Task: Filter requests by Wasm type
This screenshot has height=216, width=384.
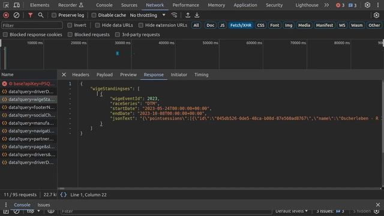Action: 357,25
